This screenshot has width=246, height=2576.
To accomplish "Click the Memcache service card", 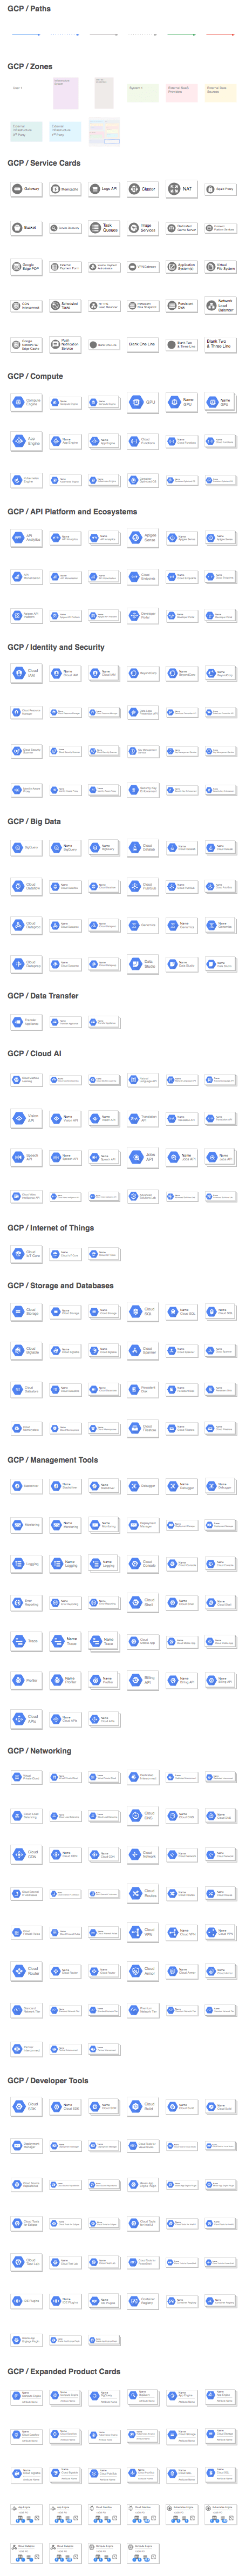I will coord(65,189).
